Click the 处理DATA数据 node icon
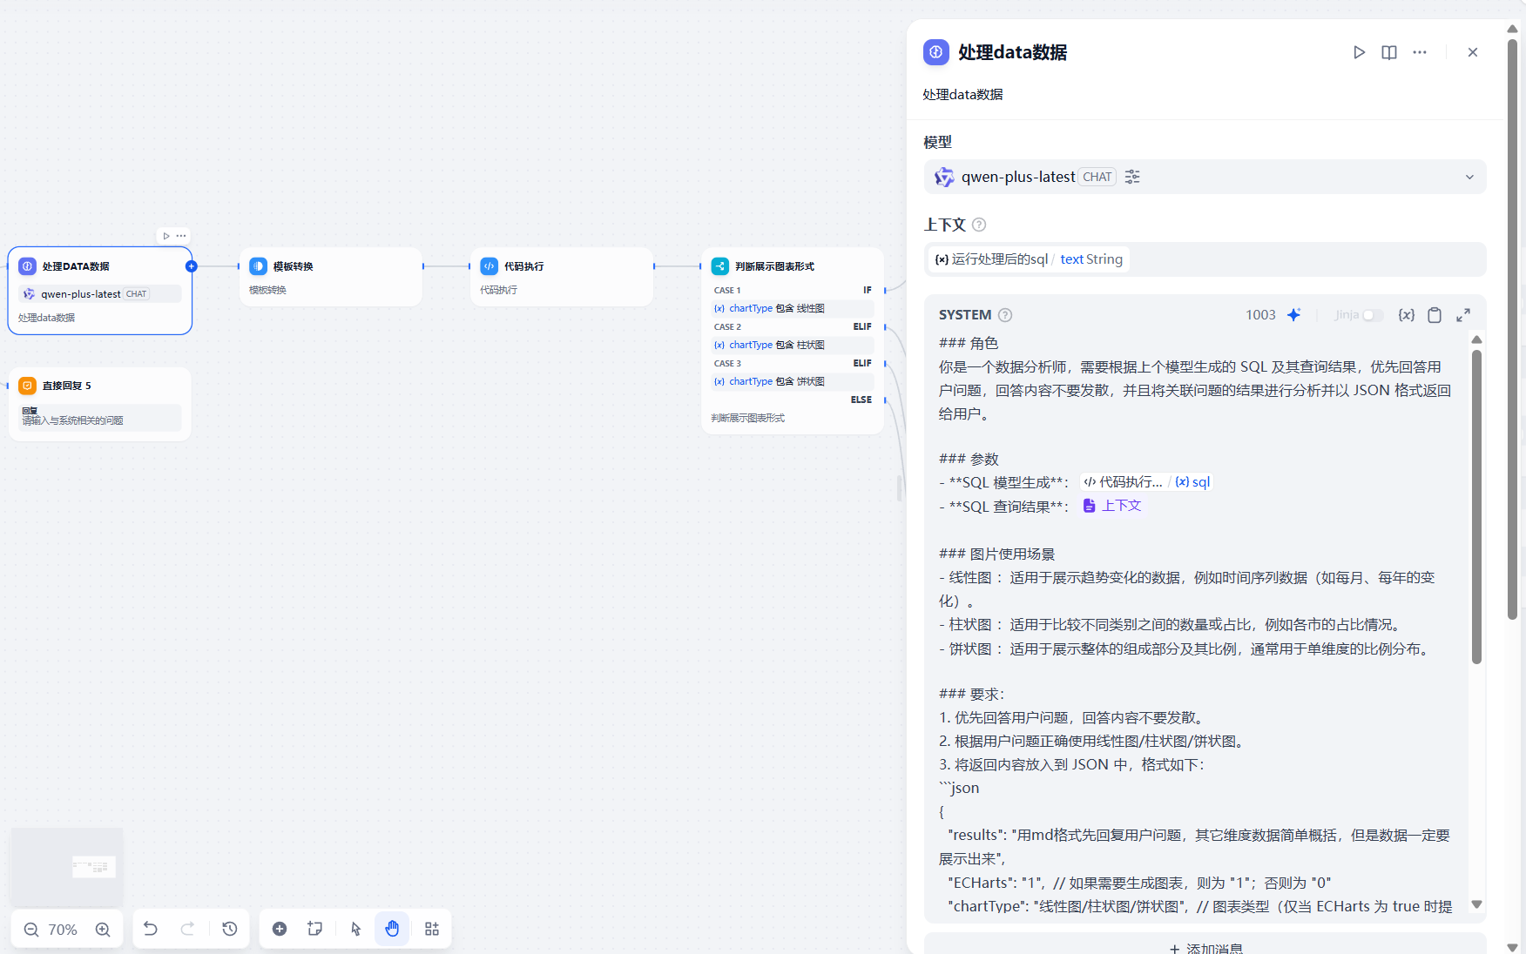 coord(28,266)
